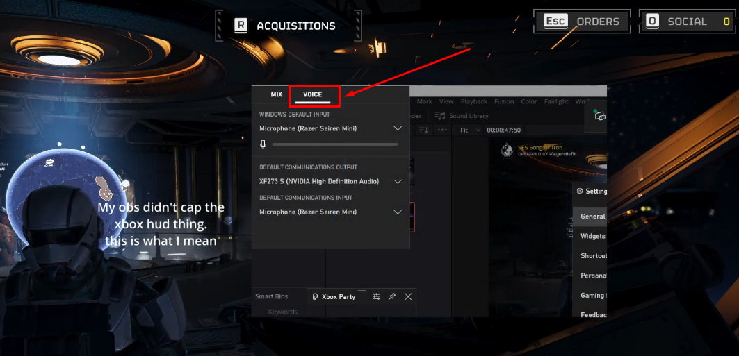
Task: Pin the Xbox Party widget
Action: coord(392,296)
